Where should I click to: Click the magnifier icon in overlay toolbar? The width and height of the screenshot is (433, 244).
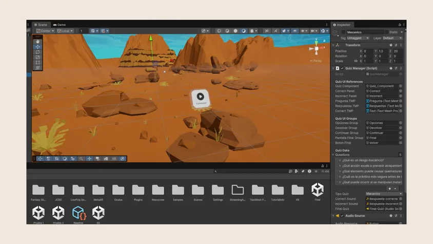pyautogui.click(x=81, y=159)
